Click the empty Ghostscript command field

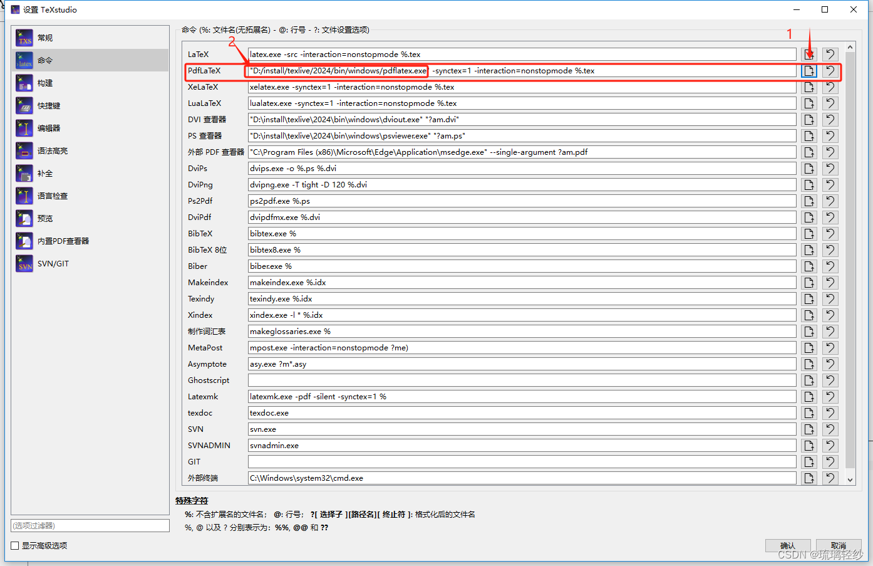click(x=522, y=380)
